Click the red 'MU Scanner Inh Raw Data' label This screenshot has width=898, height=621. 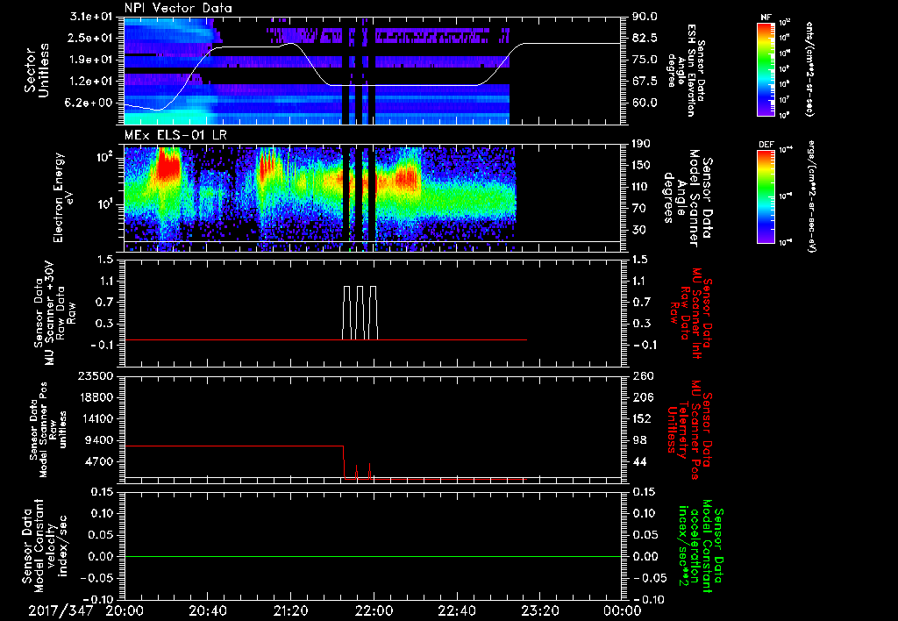click(689, 313)
